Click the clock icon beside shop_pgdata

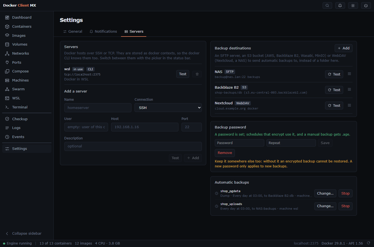click(216, 193)
